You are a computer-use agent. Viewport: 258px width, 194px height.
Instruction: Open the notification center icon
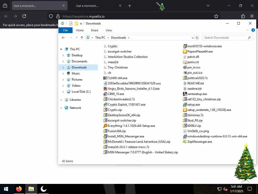(x=250, y=189)
